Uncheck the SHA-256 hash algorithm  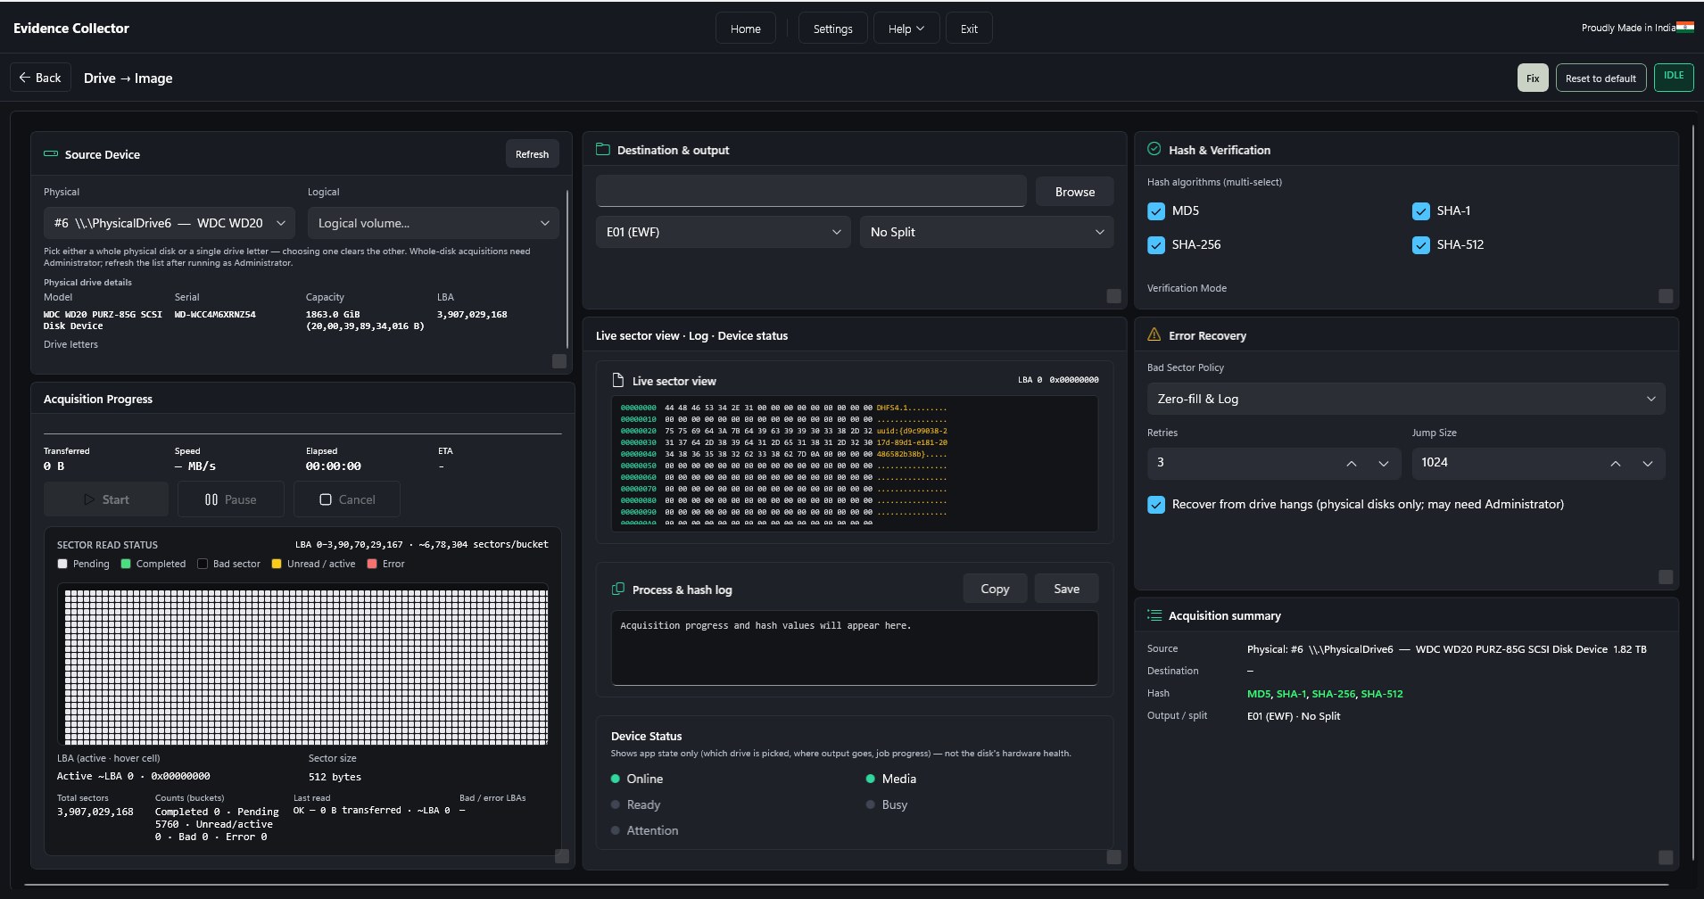(1156, 245)
